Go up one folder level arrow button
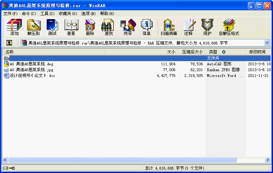 pyautogui.click(x=9, y=43)
